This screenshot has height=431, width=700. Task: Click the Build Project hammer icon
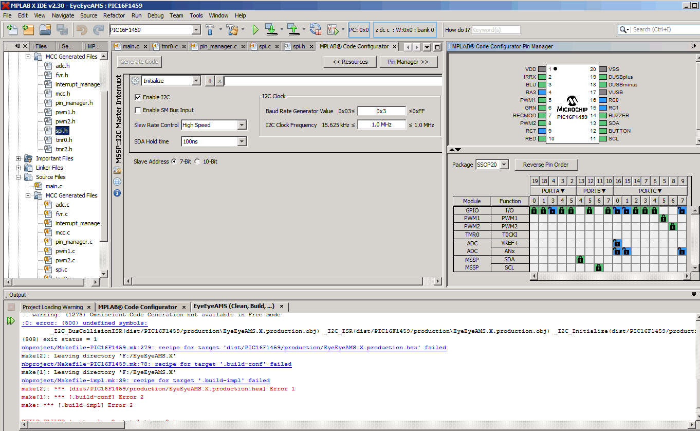coord(211,30)
